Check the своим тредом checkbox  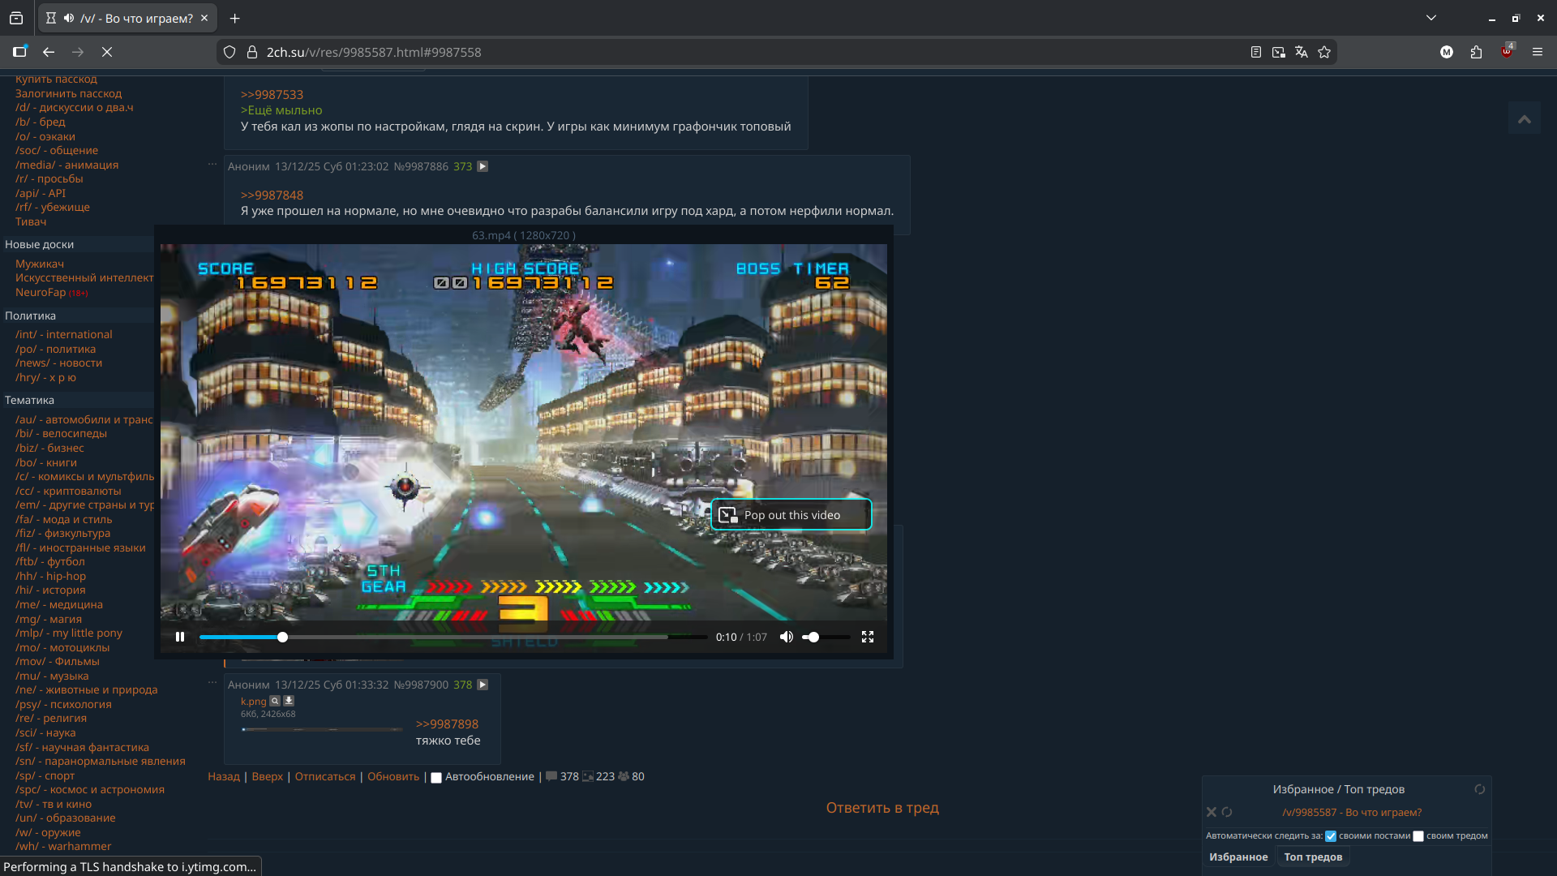click(1418, 836)
